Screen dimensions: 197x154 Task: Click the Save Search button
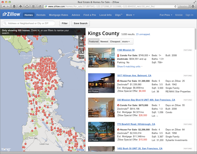[80, 23]
